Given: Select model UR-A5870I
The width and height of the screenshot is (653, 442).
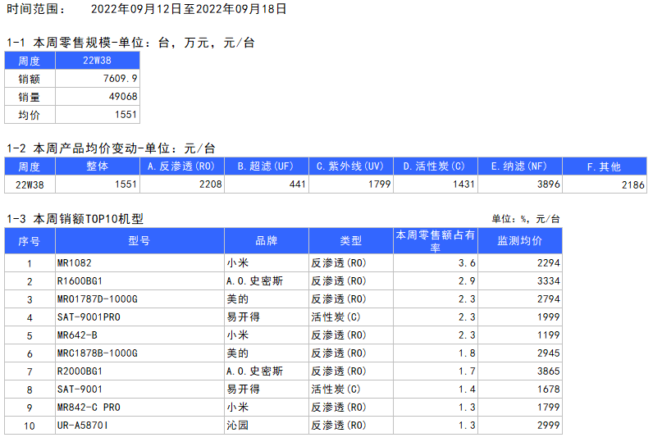Looking at the screenshot, I should coord(83,426).
